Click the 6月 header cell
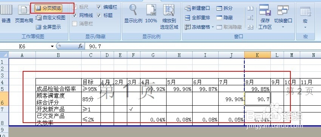 click(205, 82)
